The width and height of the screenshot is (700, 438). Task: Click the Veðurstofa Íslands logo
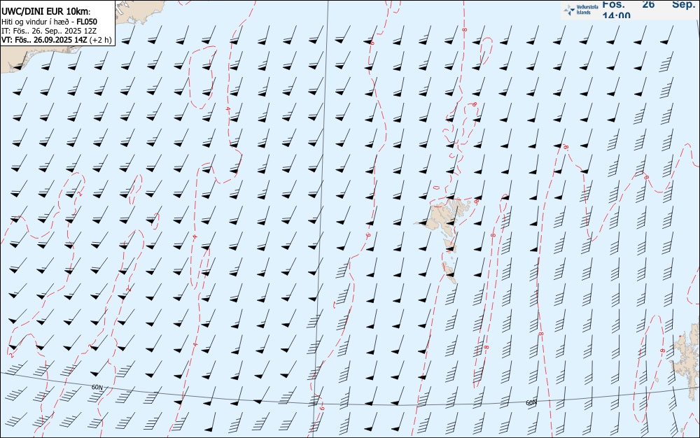tap(582, 10)
